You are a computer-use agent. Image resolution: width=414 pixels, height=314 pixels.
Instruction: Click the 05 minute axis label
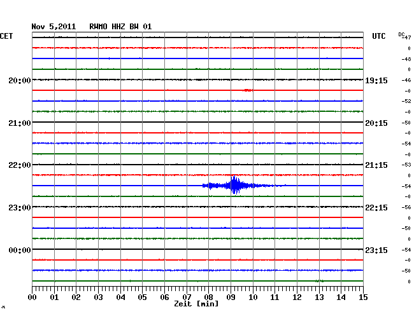(x=142, y=297)
